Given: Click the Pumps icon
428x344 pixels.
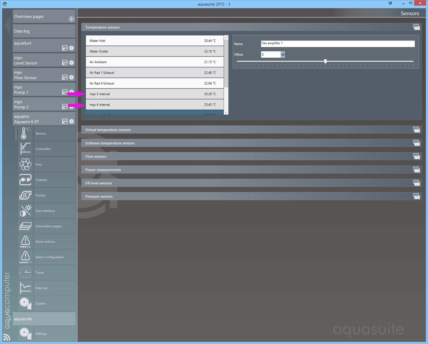Looking at the screenshot, I should tap(25, 195).
